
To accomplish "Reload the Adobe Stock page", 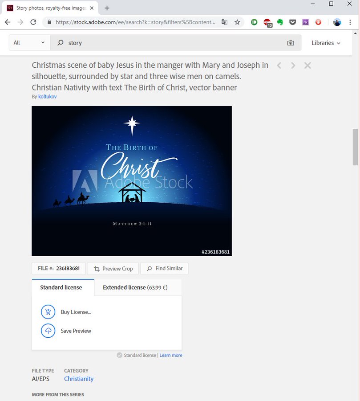I will (x=33, y=22).
